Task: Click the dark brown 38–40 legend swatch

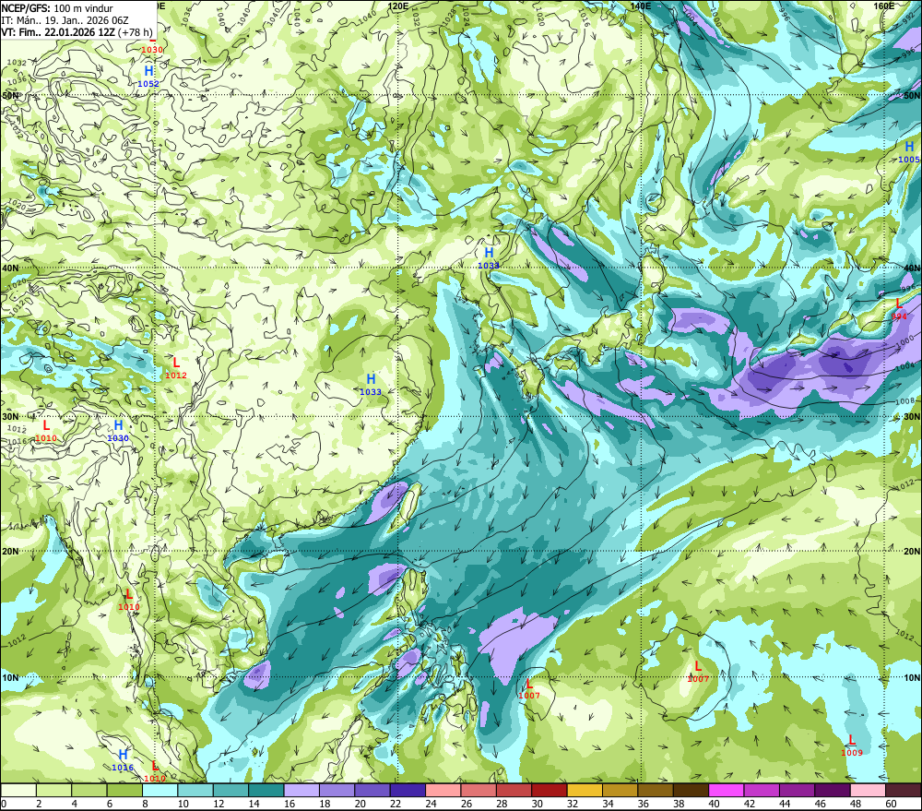Action: [691, 790]
